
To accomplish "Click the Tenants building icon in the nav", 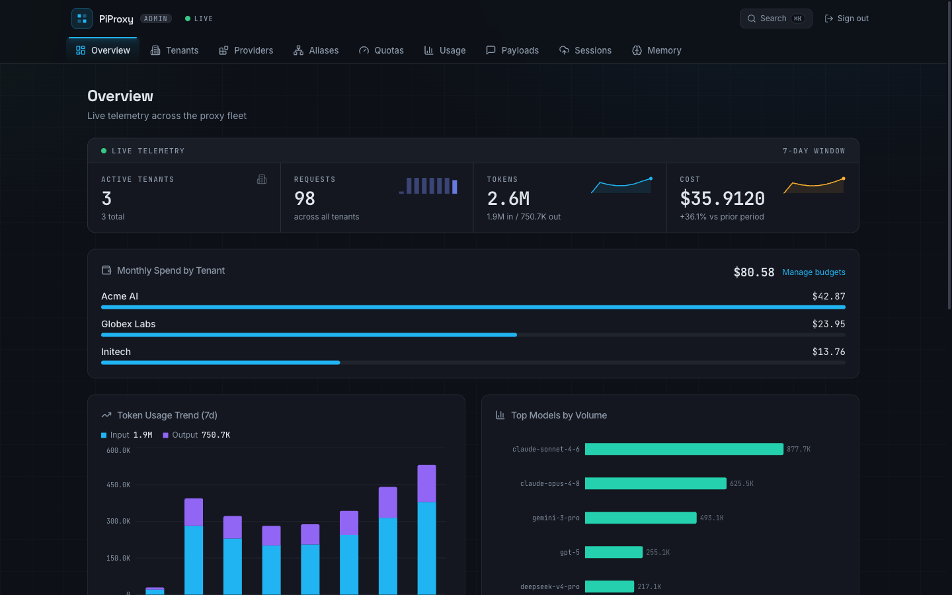I will point(155,50).
